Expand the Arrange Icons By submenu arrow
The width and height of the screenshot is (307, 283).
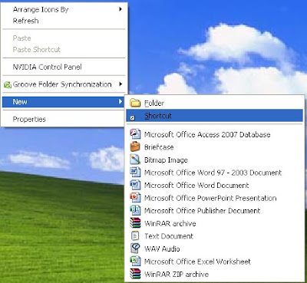point(120,9)
